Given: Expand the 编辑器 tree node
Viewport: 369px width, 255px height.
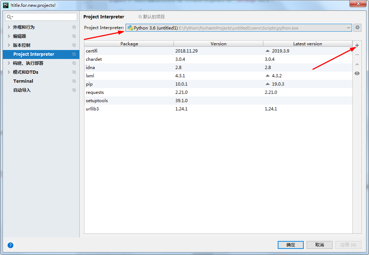Looking at the screenshot, I should (9, 36).
